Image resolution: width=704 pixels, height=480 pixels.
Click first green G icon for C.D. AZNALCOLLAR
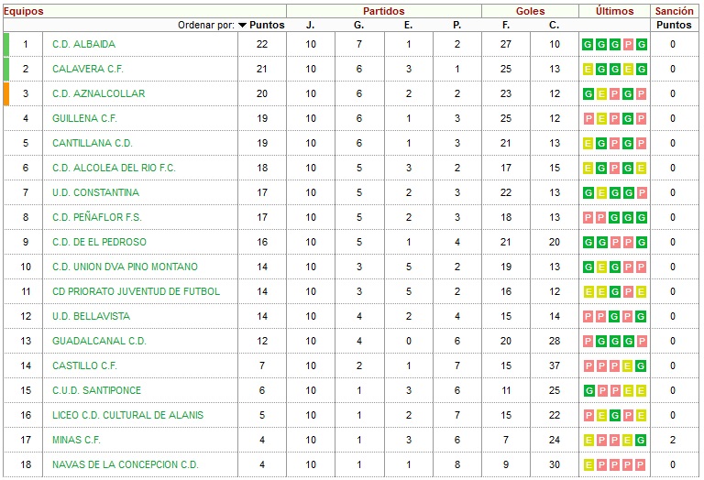[588, 93]
